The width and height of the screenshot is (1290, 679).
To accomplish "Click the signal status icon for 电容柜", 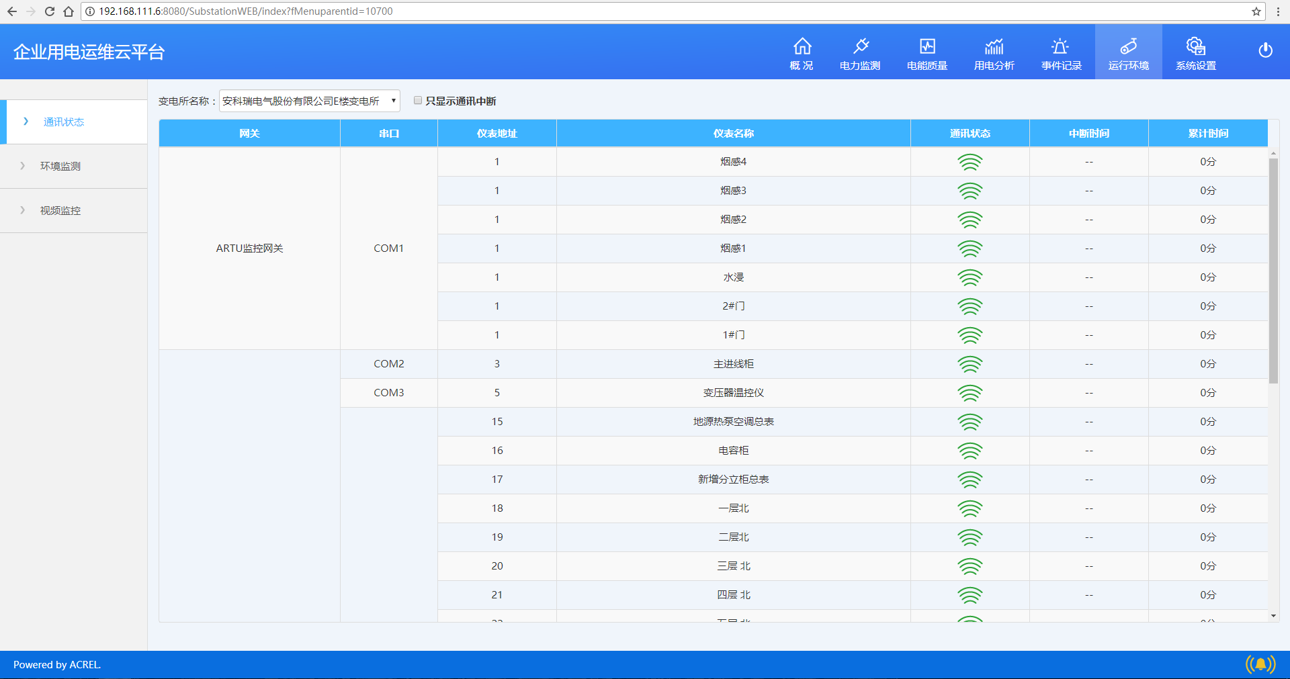I will tap(970, 451).
